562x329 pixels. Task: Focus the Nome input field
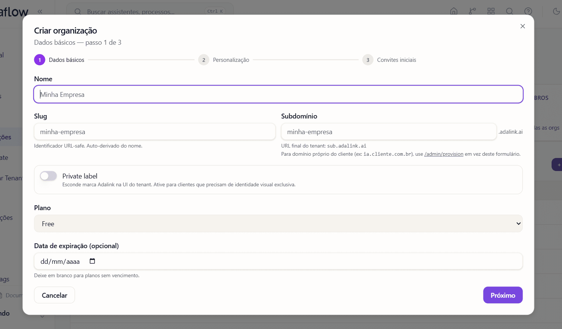pyautogui.click(x=278, y=94)
